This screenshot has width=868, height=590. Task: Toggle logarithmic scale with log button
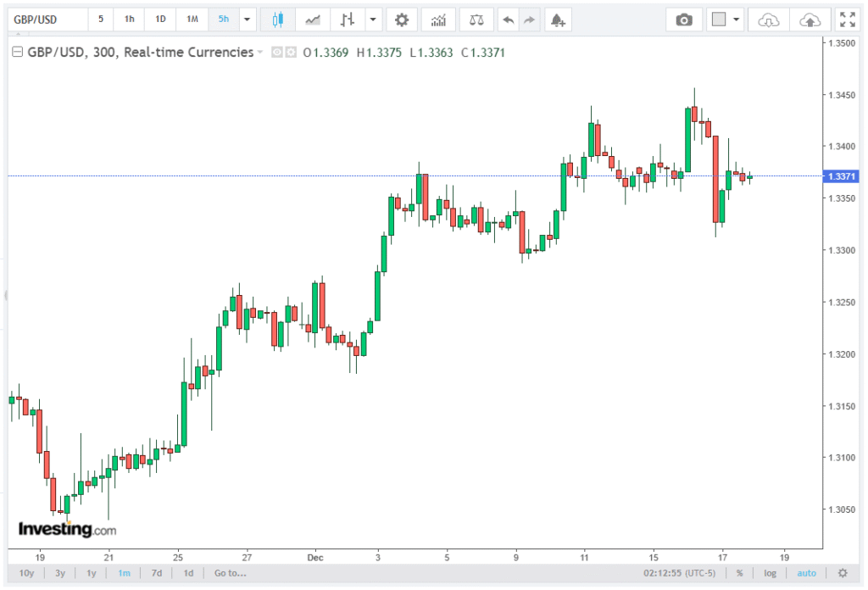coord(770,573)
